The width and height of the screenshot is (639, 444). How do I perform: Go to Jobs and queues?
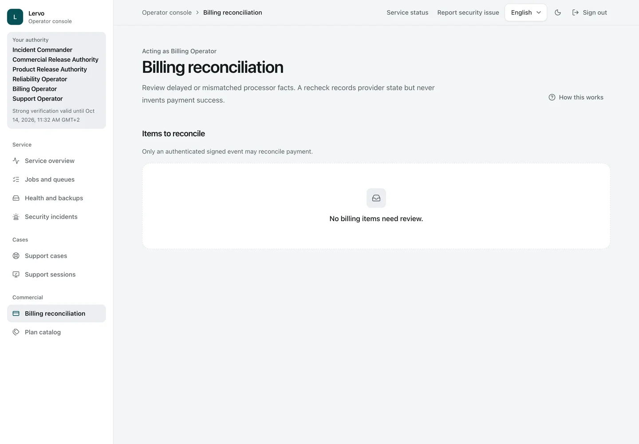pyautogui.click(x=56, y=179)
